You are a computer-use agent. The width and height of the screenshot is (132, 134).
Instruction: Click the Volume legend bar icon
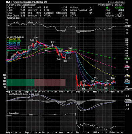pos(8,50)
